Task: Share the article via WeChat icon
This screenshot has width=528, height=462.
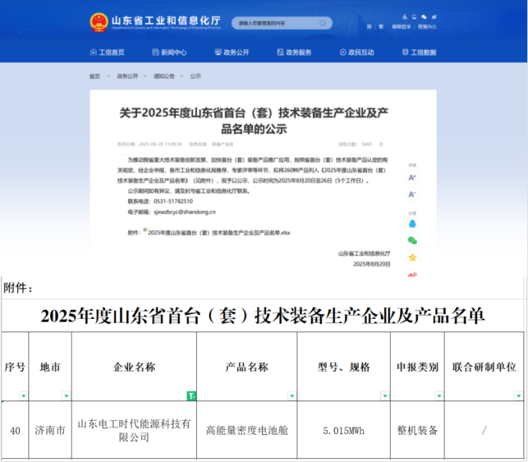Action: point(412,240)
